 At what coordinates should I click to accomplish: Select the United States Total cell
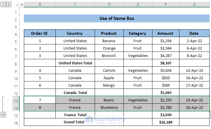pyautogui.click(x=75, y=63)
